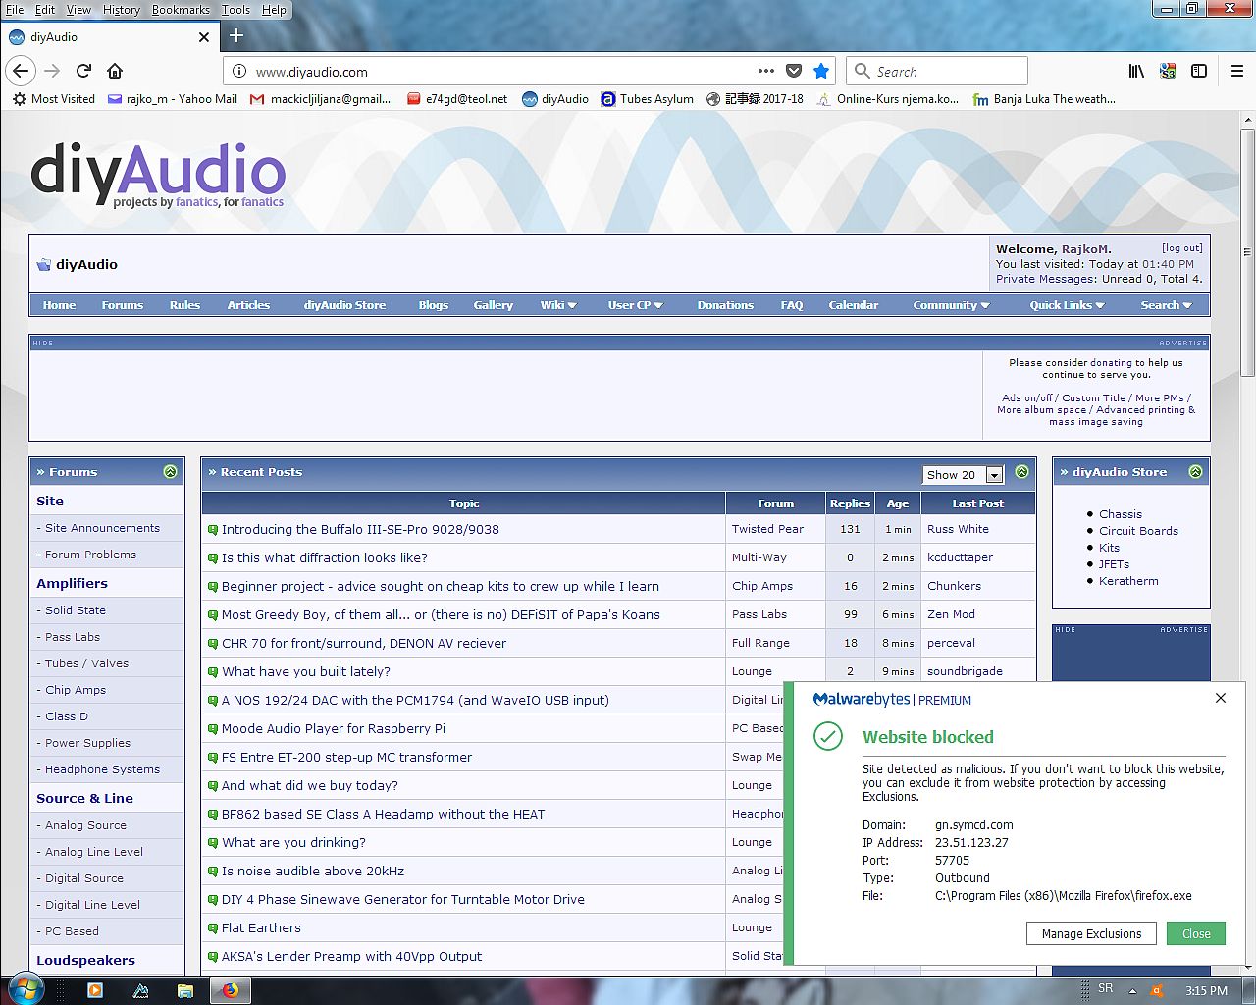The height and width of the screenshot is (1005, 1256).
Task: Toggle the bookmark star for this page
Action: click(x=821, y=71)
